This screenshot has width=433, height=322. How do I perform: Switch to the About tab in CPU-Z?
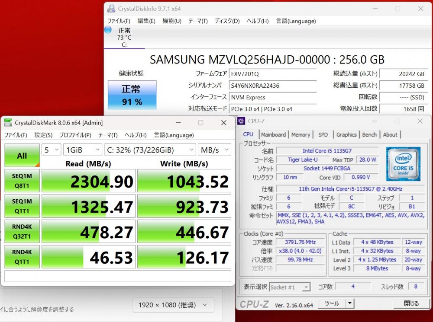click(x=390, y=134)
